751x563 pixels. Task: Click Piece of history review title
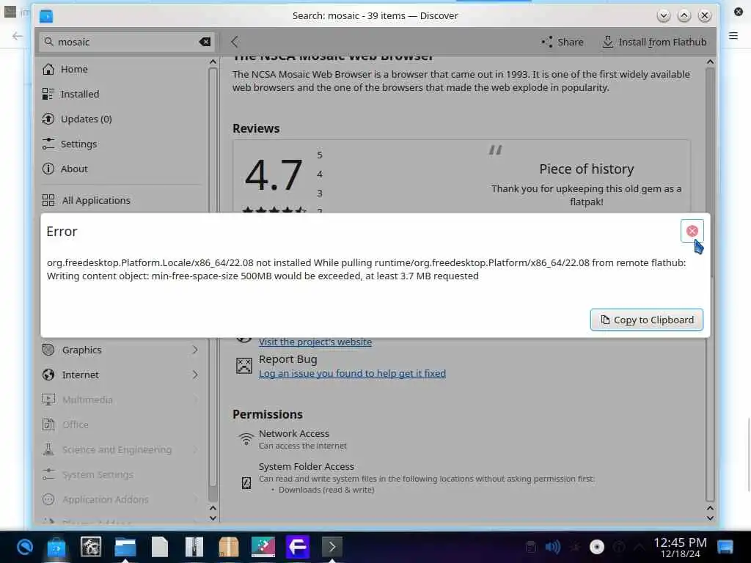(586, 169)
